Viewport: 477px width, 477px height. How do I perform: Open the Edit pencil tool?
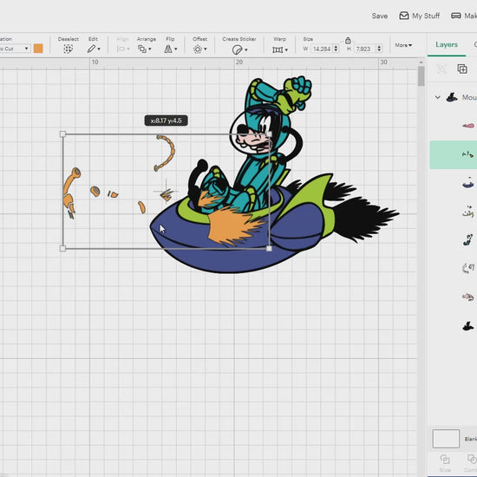[94, 49]
